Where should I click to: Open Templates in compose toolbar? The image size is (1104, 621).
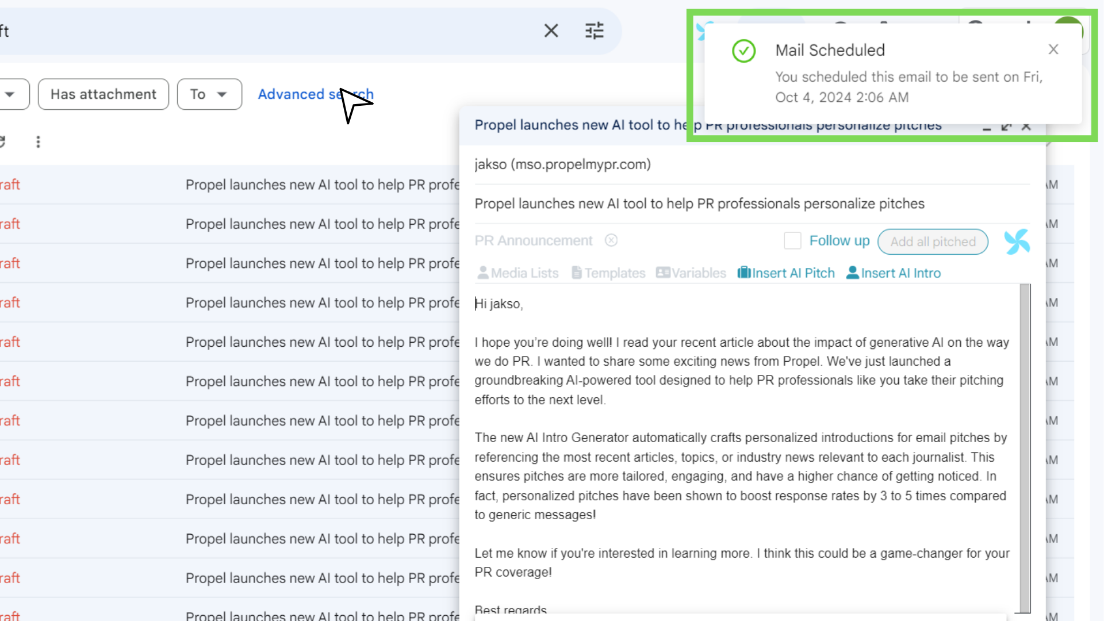click(608, 273)
